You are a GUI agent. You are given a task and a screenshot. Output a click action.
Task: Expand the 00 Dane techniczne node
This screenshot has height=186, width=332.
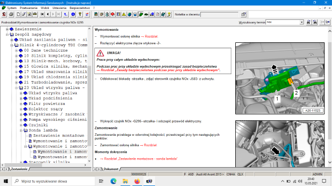16,50
